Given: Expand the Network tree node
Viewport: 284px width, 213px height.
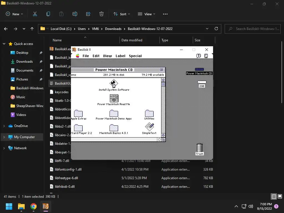Looking at the screenshot, I should coord(4,148).
